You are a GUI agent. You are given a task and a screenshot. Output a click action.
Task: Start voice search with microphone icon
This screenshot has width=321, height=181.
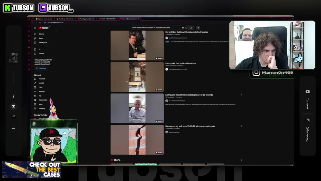point(198,28)
